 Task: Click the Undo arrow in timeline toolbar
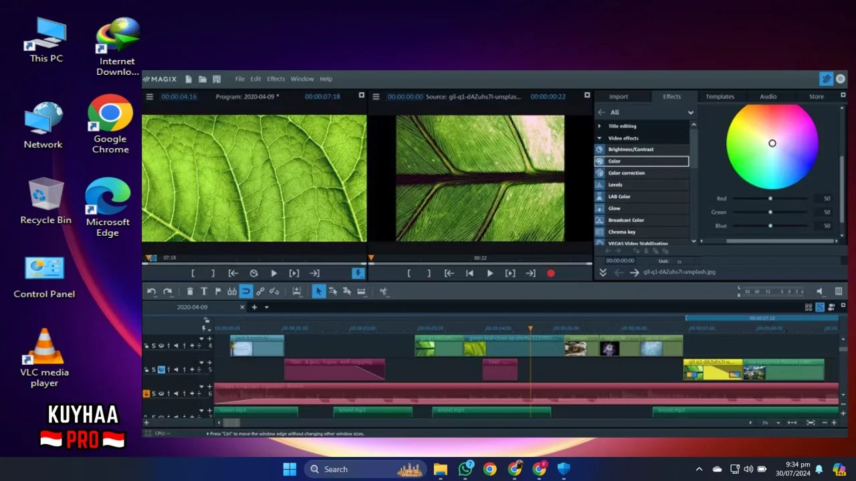152,291
